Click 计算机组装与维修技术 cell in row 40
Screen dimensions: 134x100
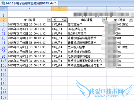point(87,38)
